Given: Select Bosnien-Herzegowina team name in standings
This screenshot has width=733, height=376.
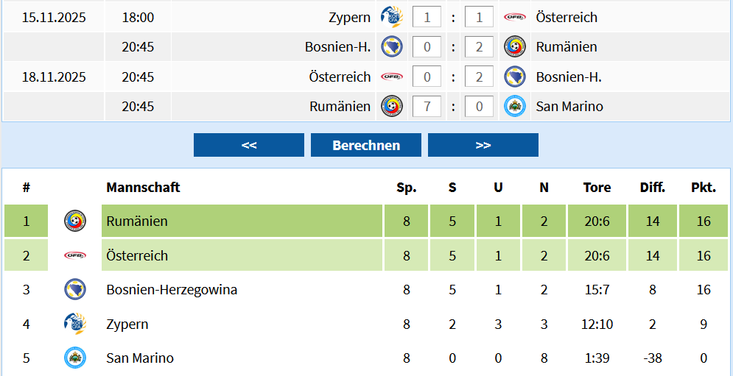Looking at the screenshot, I should [172, 289].
